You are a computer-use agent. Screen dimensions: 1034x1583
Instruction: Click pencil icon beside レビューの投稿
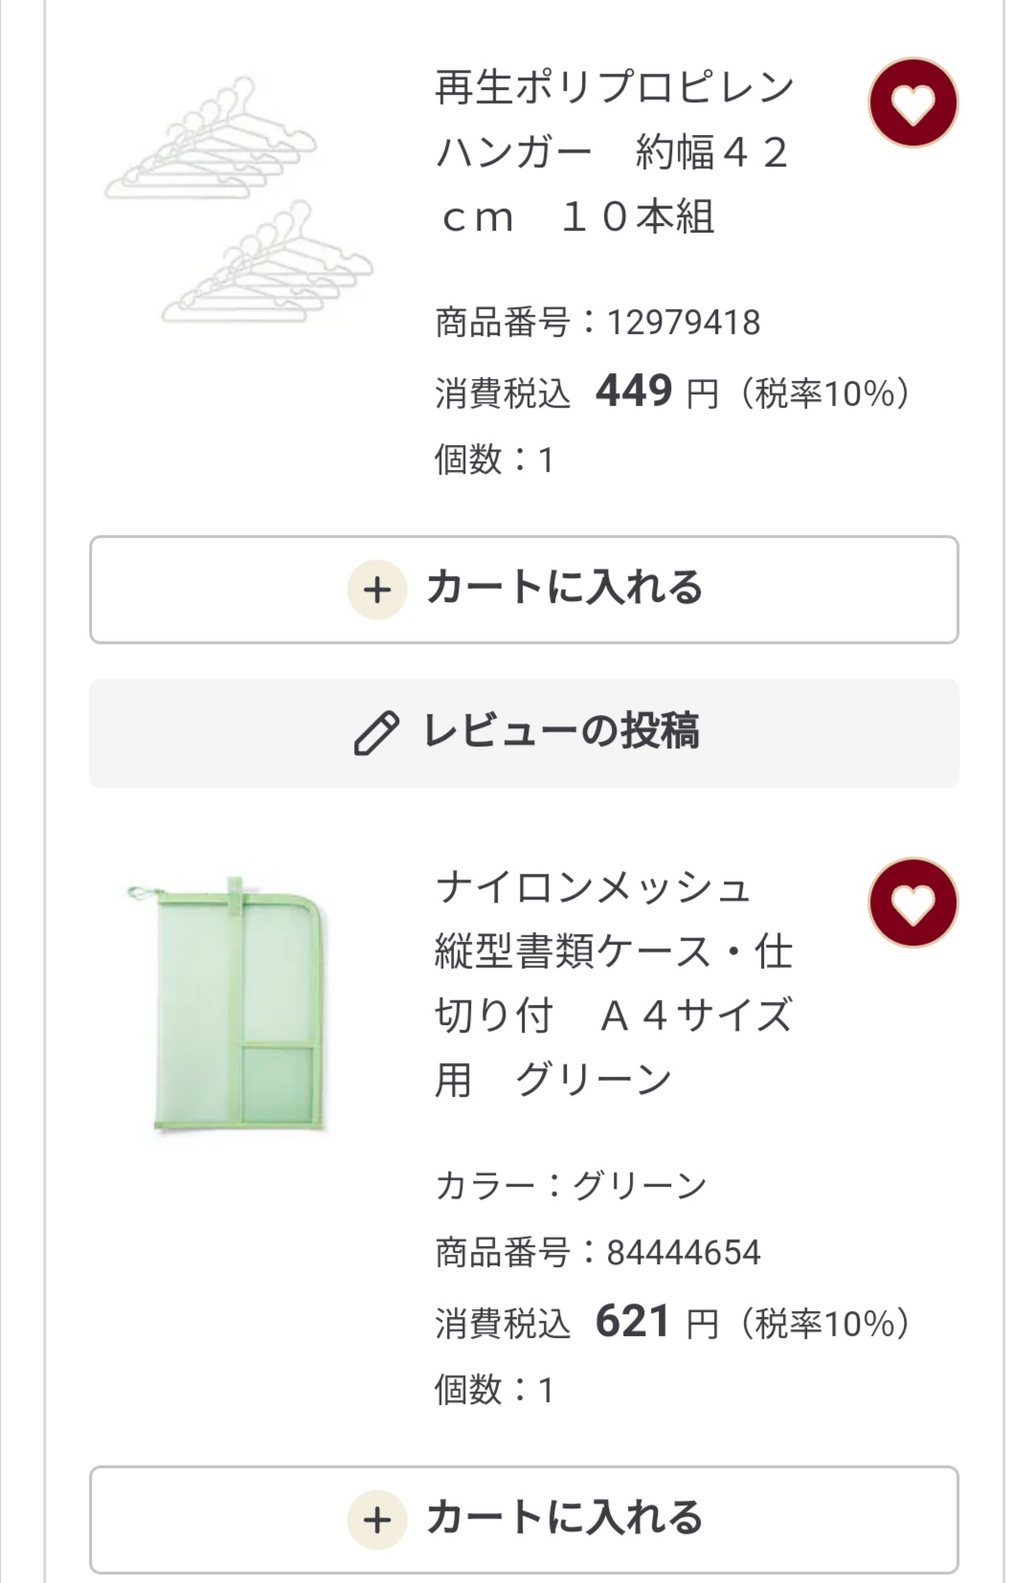[x=376, y=733]
